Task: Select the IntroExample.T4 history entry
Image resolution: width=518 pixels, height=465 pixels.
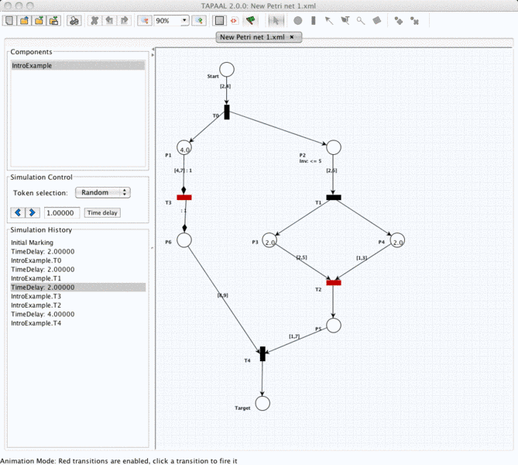Action: point(78,323)
